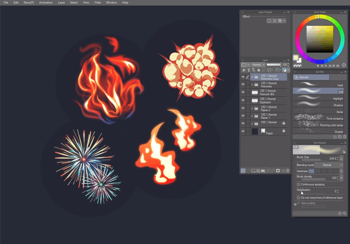Screen dimensions: 350x244
Task: Click Layer color effect icon in Layer Property
Action: (280, 21)
